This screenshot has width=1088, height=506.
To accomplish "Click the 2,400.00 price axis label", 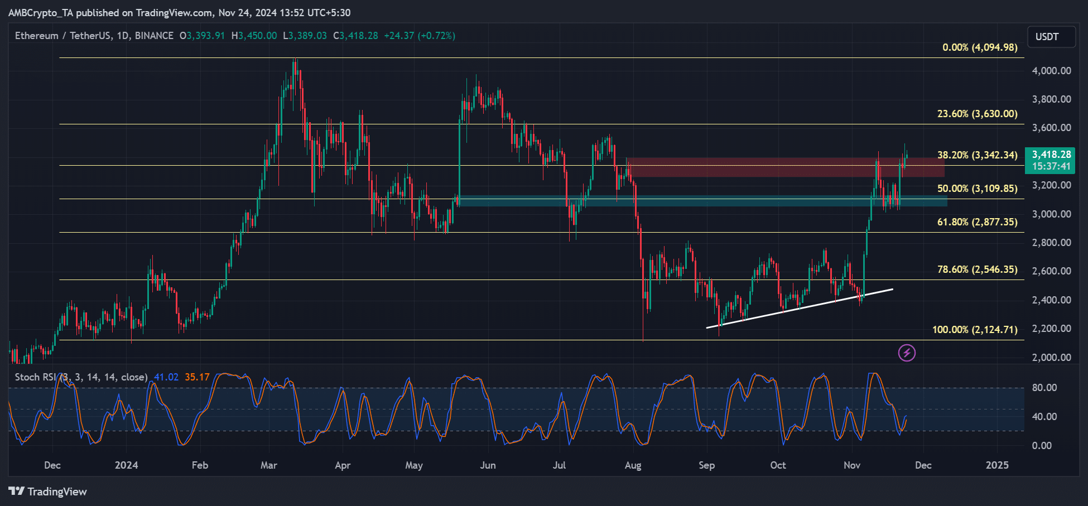I will click(1052, 300).
